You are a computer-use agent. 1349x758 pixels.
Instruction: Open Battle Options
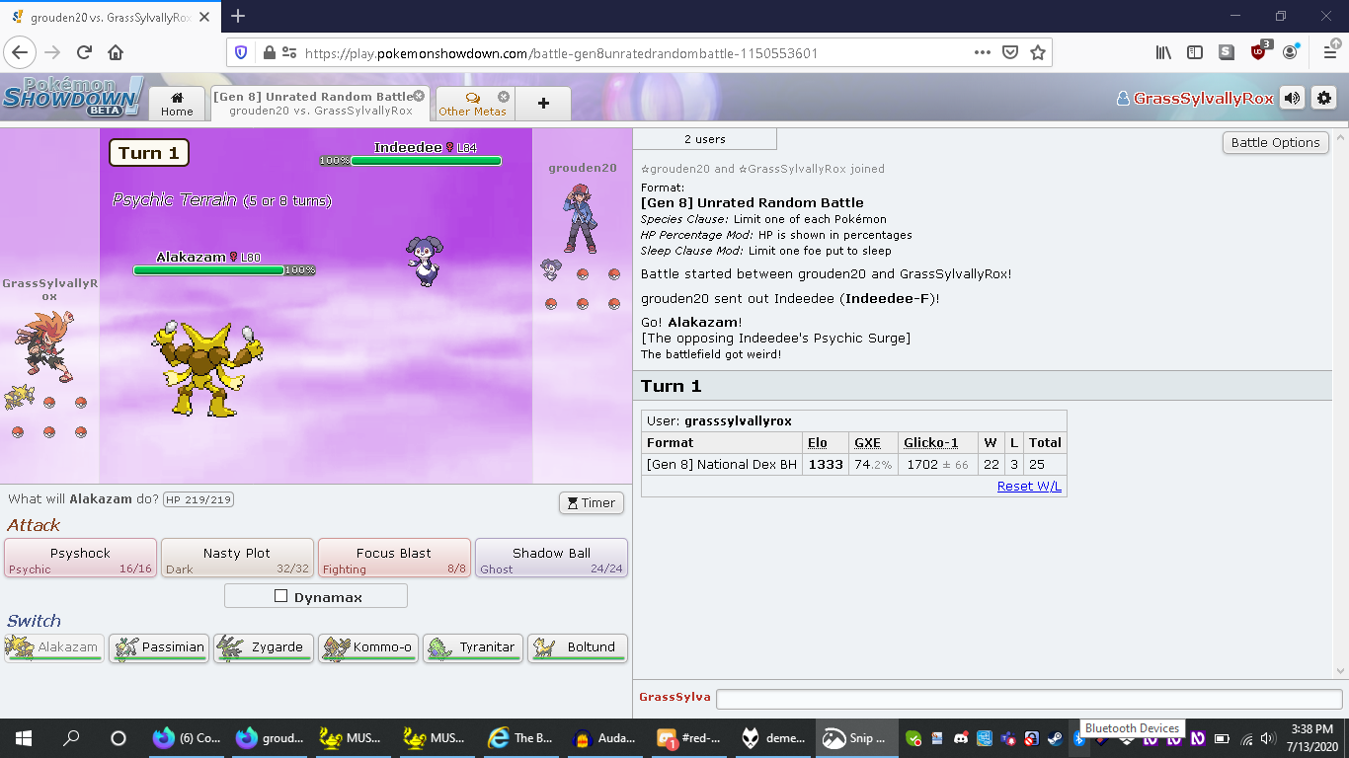1275,142
